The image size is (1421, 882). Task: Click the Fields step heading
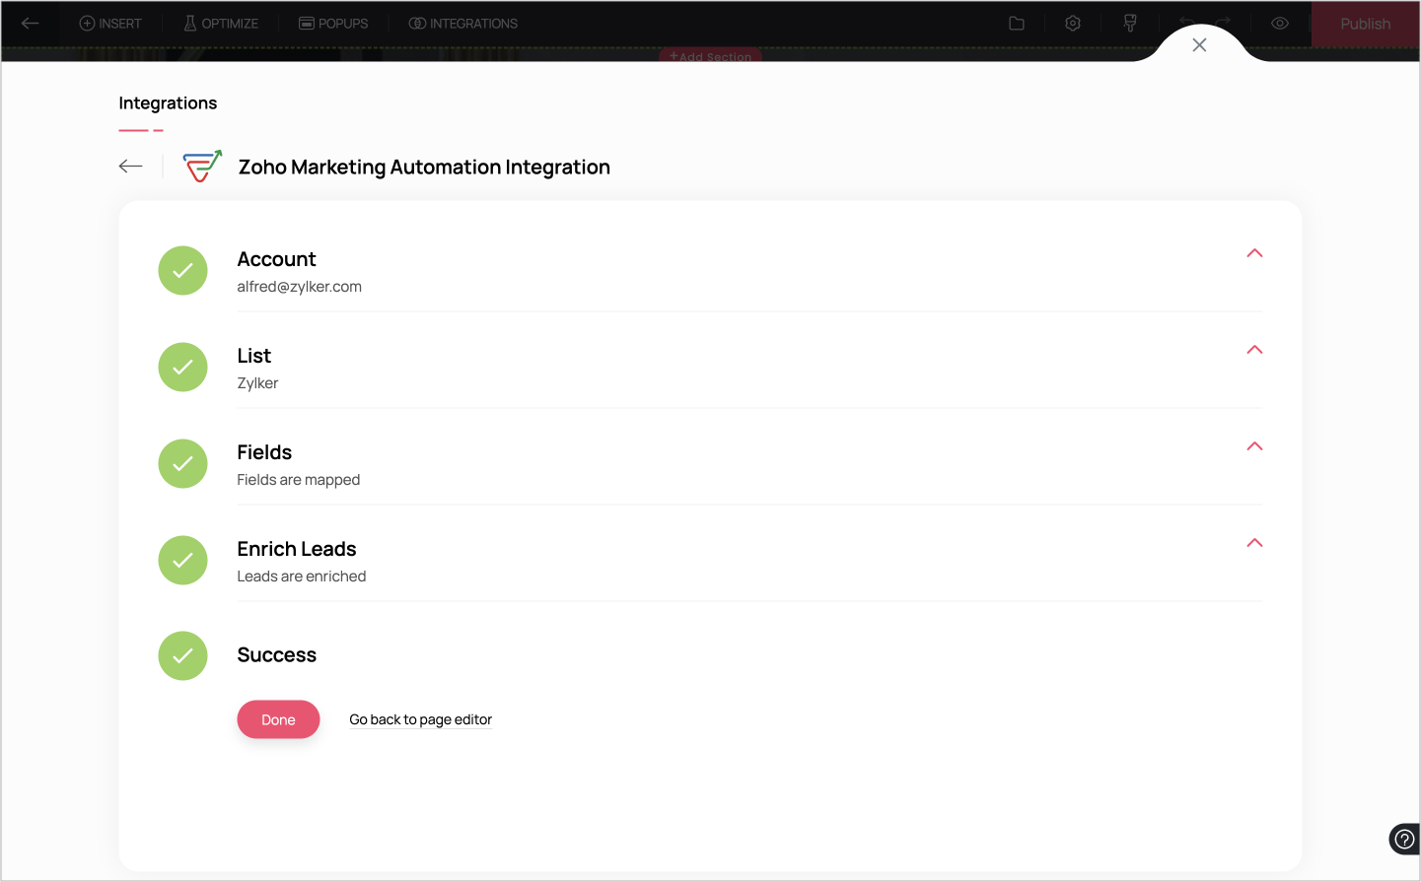(x=265, y=452)
